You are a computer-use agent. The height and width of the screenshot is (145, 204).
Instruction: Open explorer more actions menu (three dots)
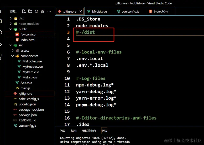point(49,11)
